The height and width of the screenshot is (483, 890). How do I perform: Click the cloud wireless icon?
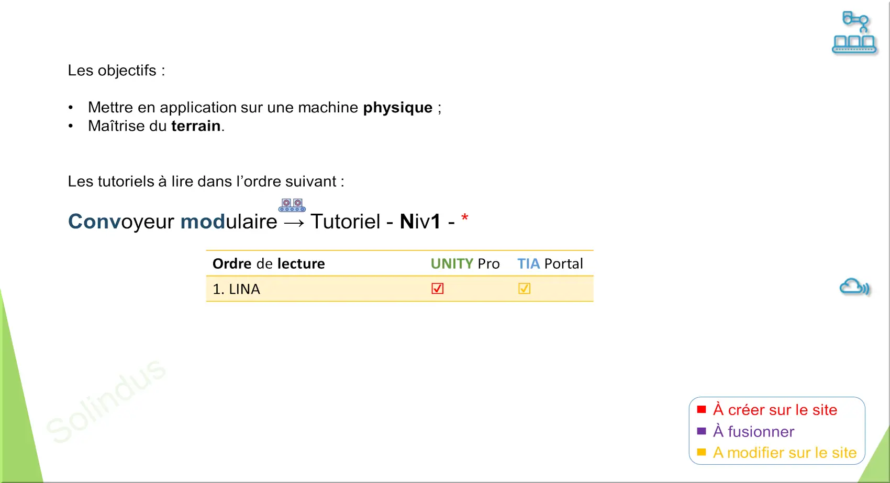855,287
